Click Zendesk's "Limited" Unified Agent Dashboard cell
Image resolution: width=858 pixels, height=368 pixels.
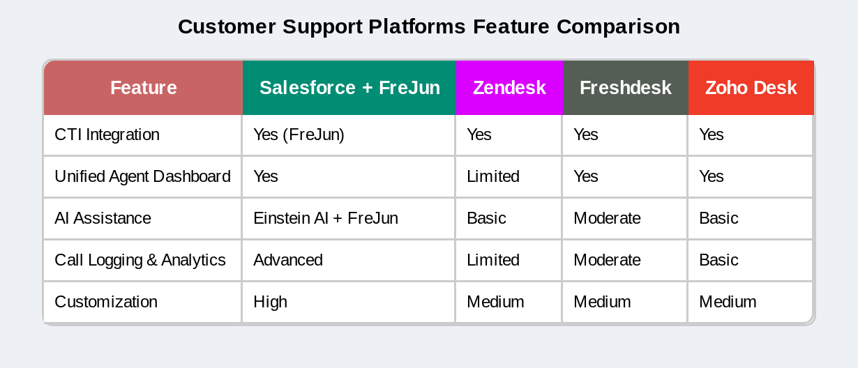click(493, 176)
